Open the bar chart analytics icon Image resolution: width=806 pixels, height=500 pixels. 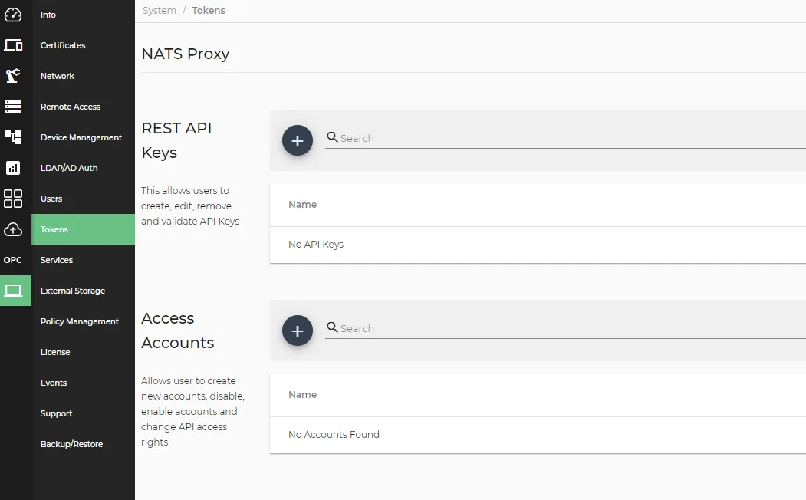pyautogui.click(x=13, y=167)
